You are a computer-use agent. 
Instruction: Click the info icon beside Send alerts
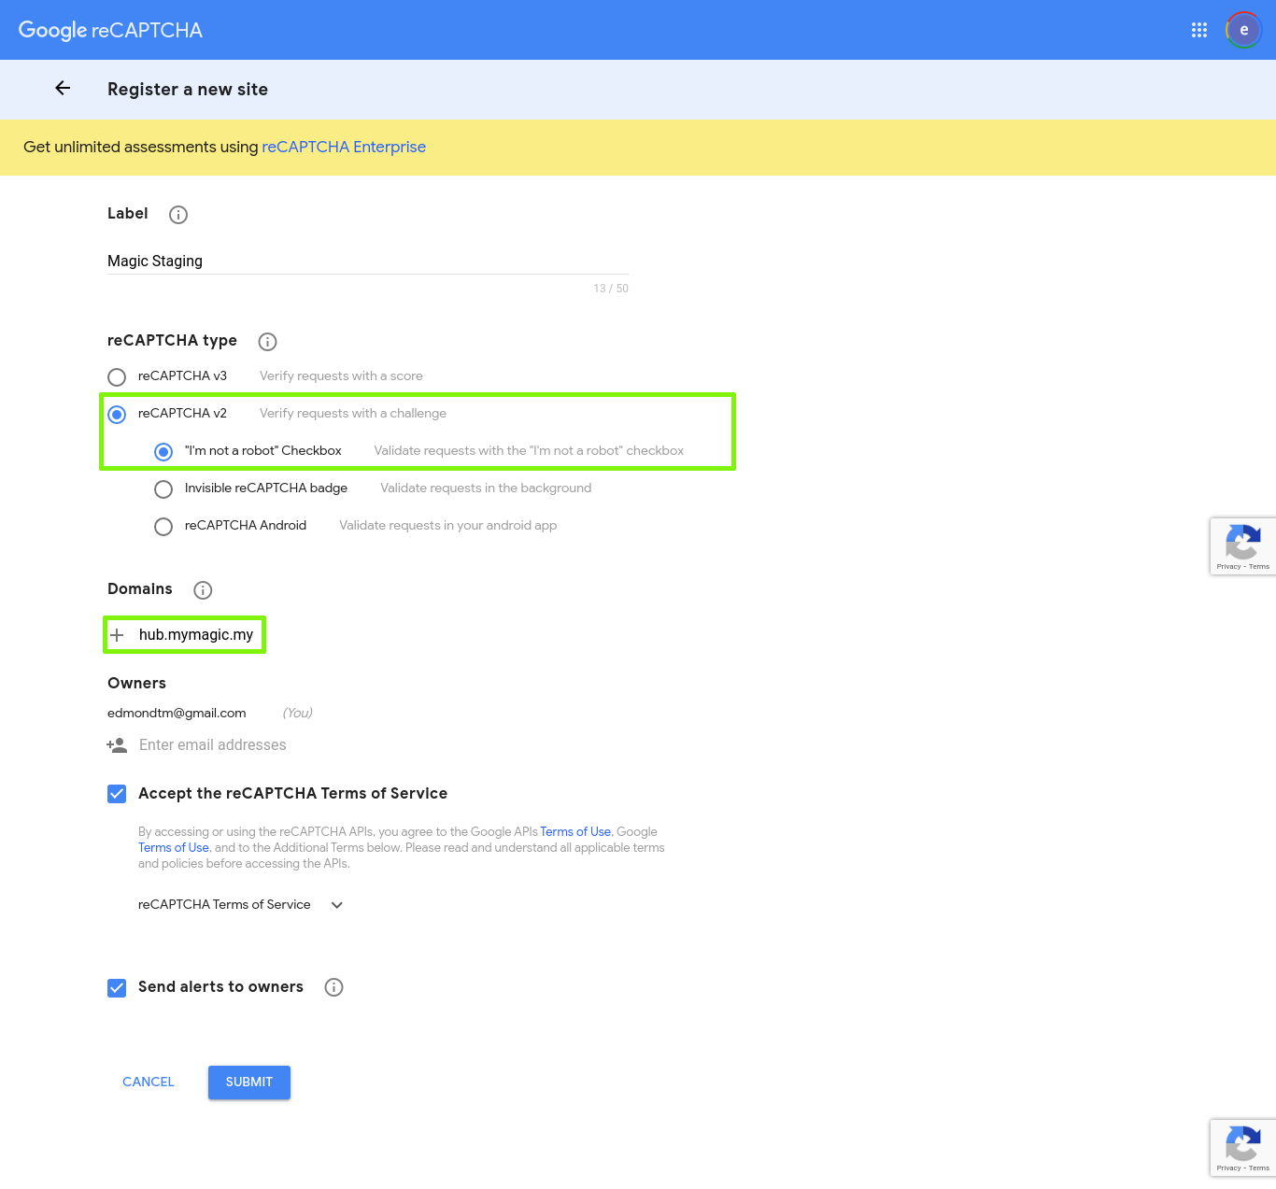click(x=333, y=987)
